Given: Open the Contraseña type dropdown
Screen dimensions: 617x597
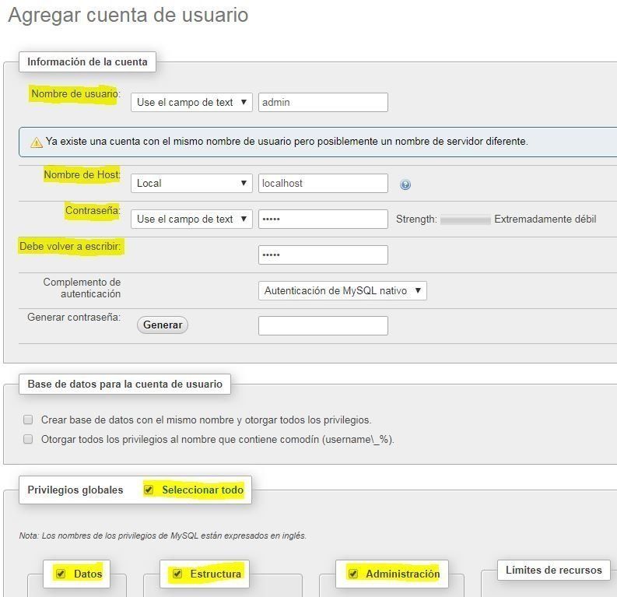Looking at the screenshot, I should pyautogui.click(x=191, y=219).
